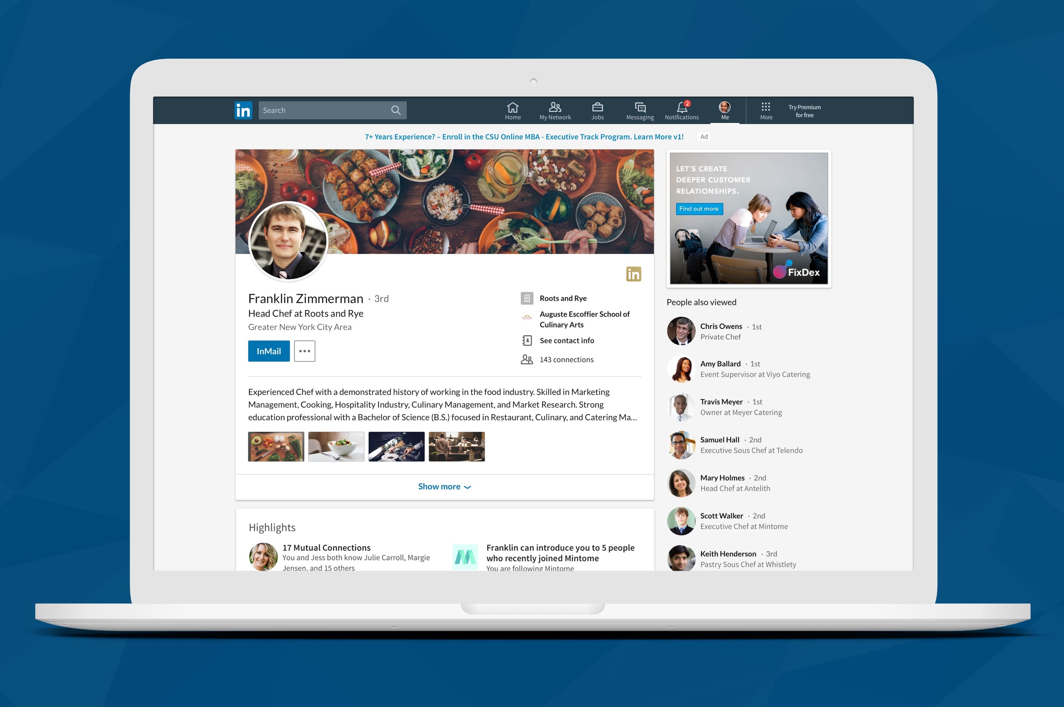Screen dimensions: 1064x707
Task: Click Find out more FixDex ad button
Action: click(x=699, y=208)
